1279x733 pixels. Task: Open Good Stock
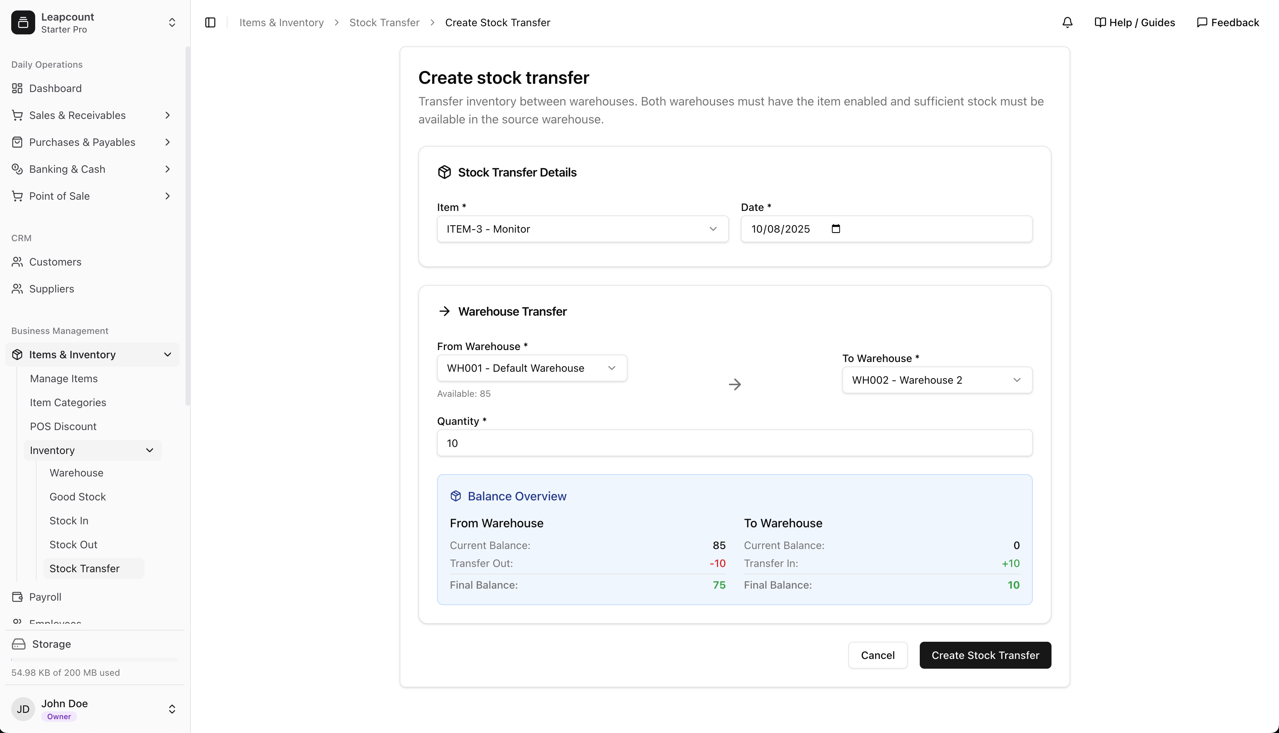[x=77, y=497]
